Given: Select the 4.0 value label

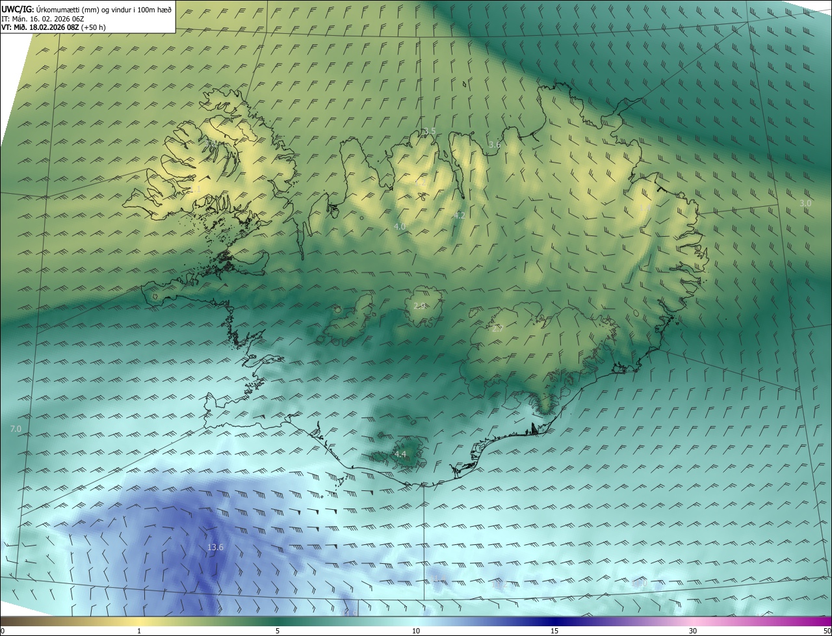Looking at the screenshot, I should (x=400, y=226).
